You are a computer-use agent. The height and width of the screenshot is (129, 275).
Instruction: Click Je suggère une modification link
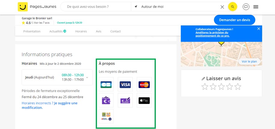pyautogui.click(x=50, y=105)
